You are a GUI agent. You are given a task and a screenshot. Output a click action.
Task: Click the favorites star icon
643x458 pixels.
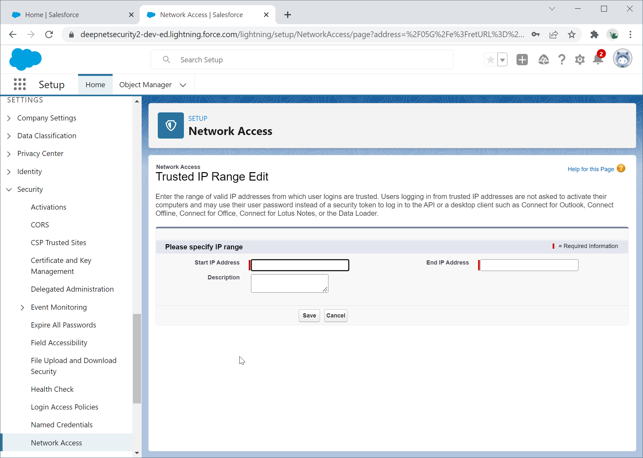click(x=490, y=59)
